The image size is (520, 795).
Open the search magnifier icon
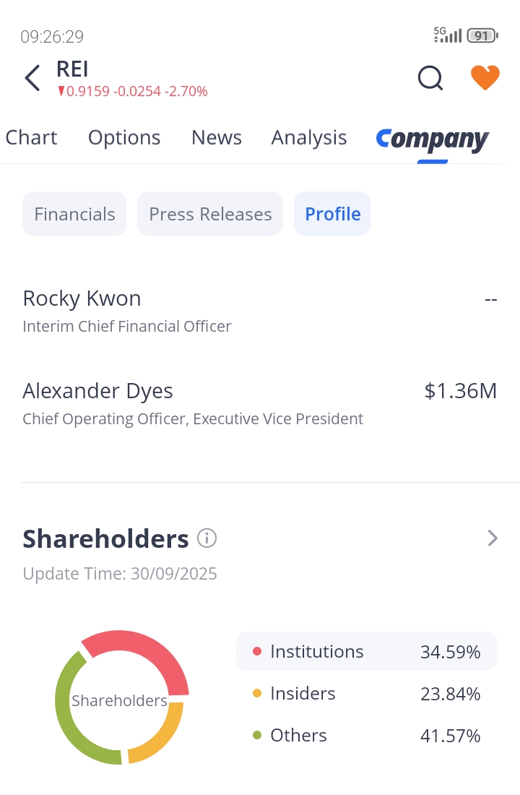tap(430, 78)
